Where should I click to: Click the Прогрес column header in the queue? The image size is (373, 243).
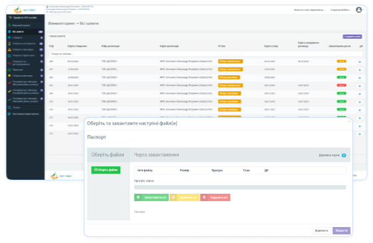217,170
